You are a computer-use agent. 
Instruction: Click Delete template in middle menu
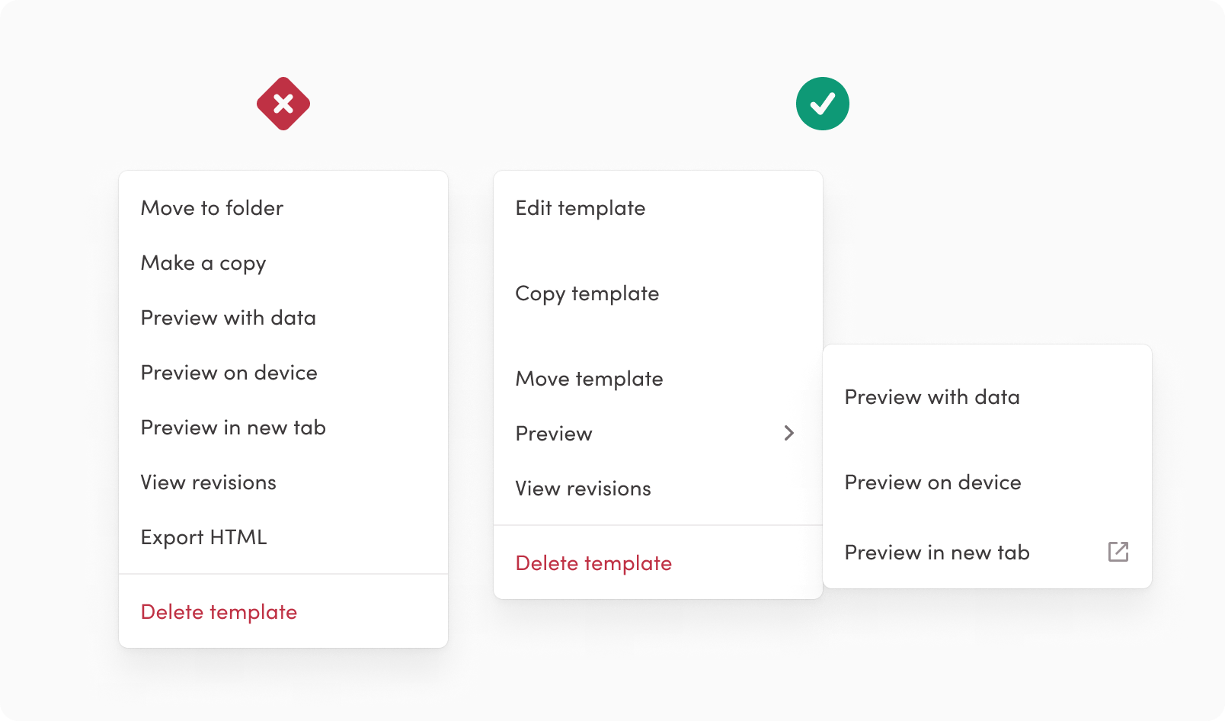[x=593, y=563]
